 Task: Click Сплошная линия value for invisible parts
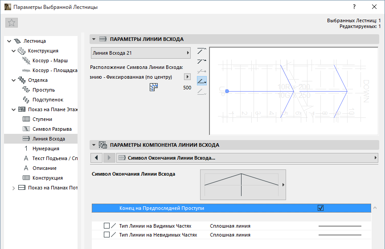(230, 235)
